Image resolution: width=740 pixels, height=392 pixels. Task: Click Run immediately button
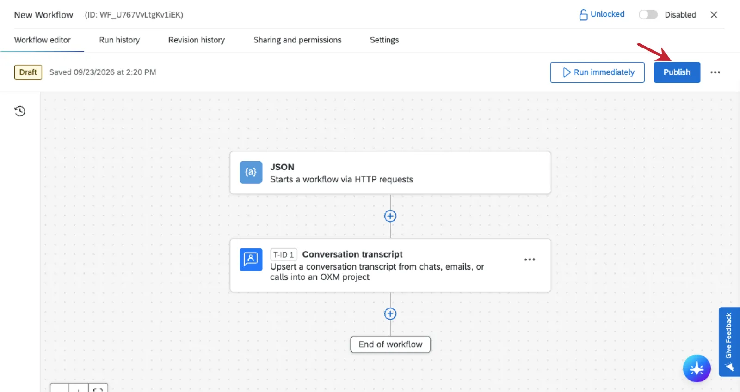(x=597, y=72)
